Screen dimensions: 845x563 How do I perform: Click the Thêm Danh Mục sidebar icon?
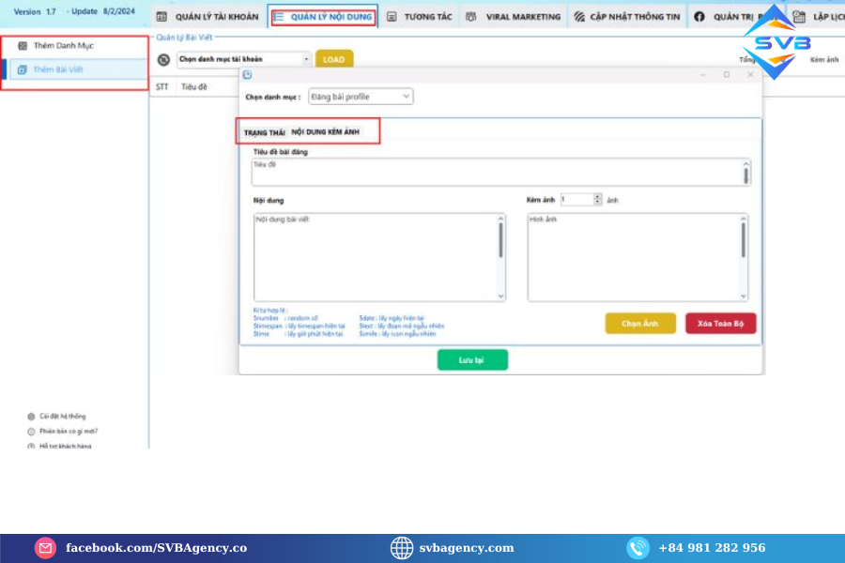[x=23, y=45]
